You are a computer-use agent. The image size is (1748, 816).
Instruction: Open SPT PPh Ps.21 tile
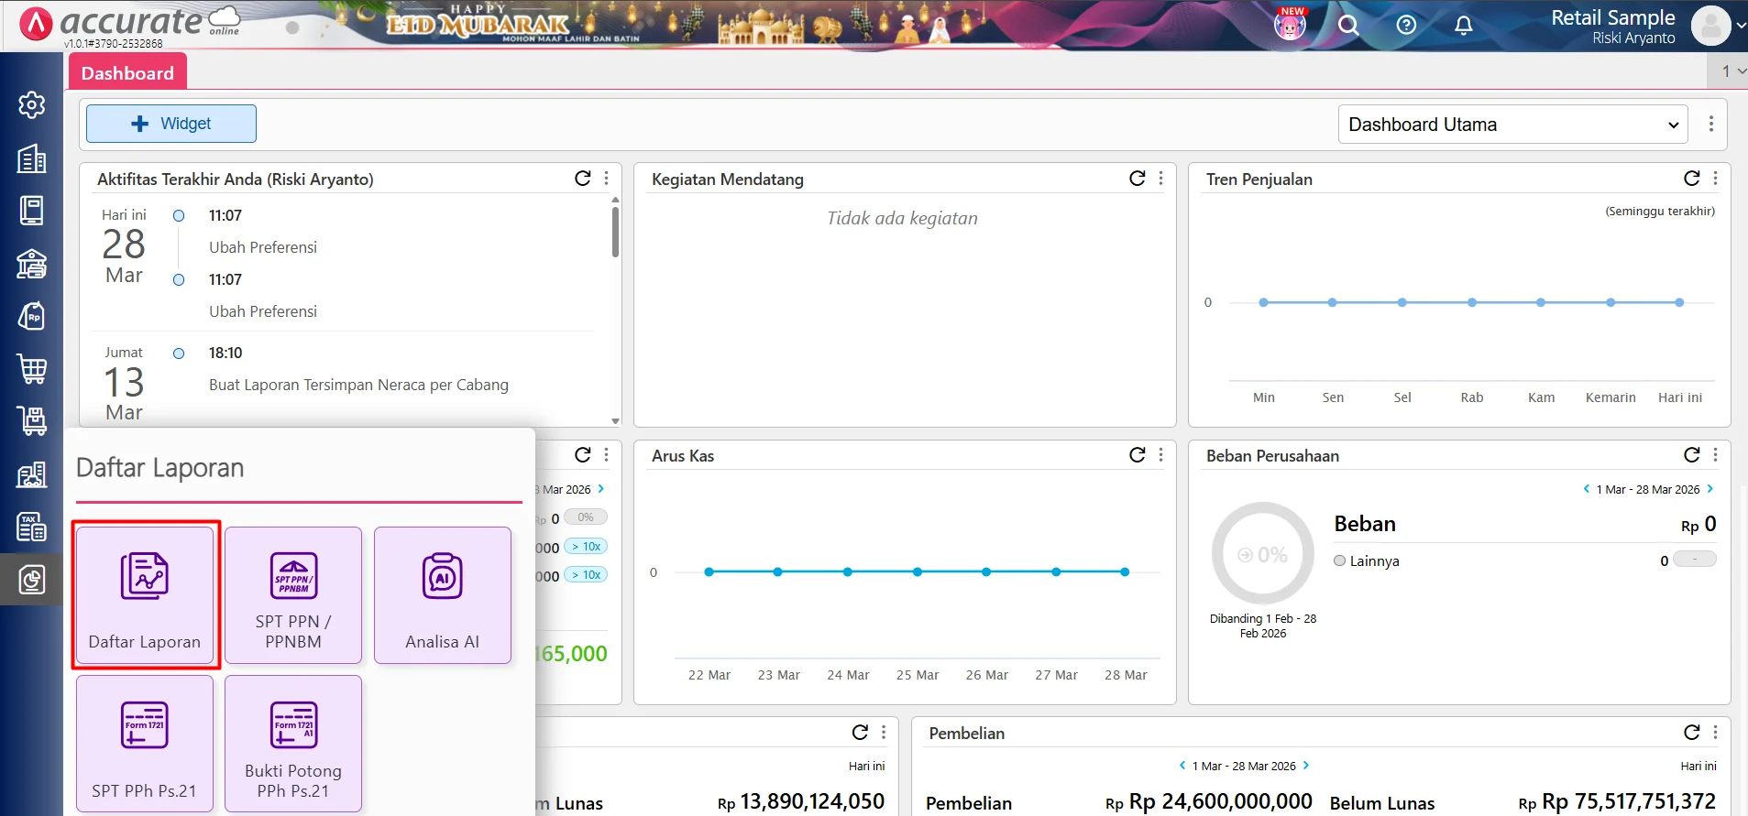coord(145,744)
